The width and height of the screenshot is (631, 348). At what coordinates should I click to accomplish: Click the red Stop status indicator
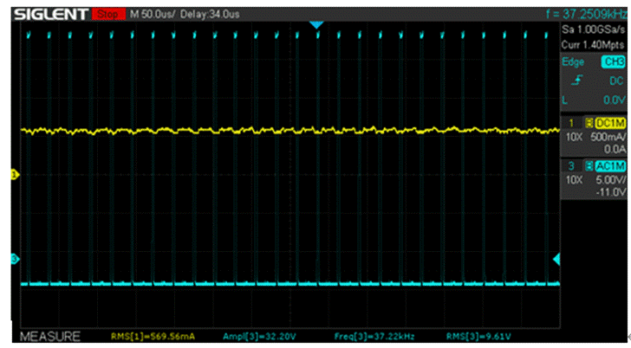click(107, 15)
